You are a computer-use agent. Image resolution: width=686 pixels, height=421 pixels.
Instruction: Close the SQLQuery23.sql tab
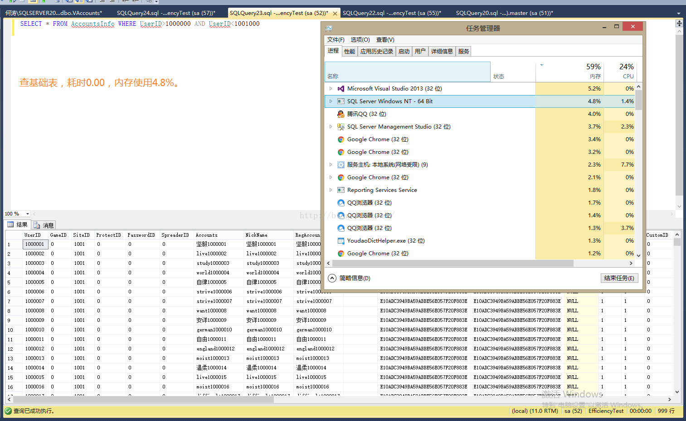pos(335,14)
